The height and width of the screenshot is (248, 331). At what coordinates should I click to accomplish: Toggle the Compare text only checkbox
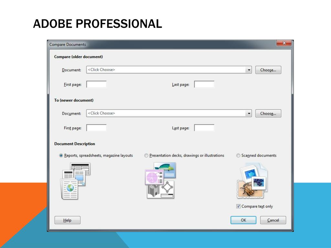[238, 206]
